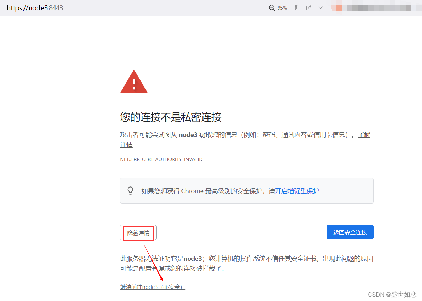
Task: Click the bold node3 text in the warning
Action: [x=188, y=134]
